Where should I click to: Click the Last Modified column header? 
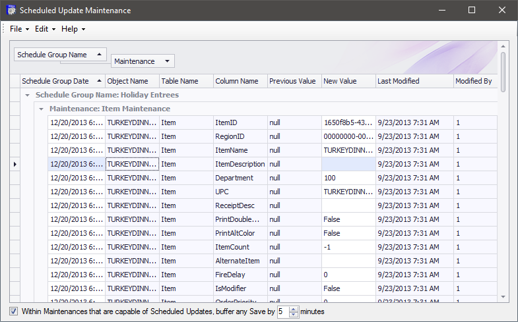[x=414, y=81]
